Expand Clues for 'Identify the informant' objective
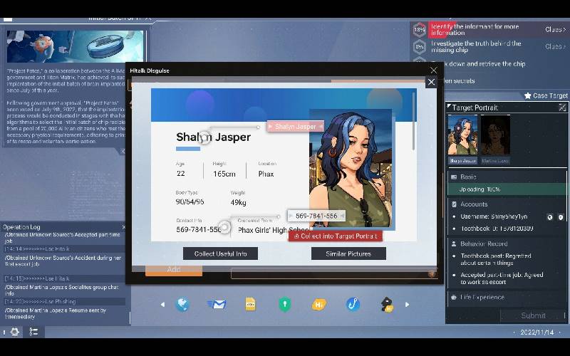 (555, 29)
